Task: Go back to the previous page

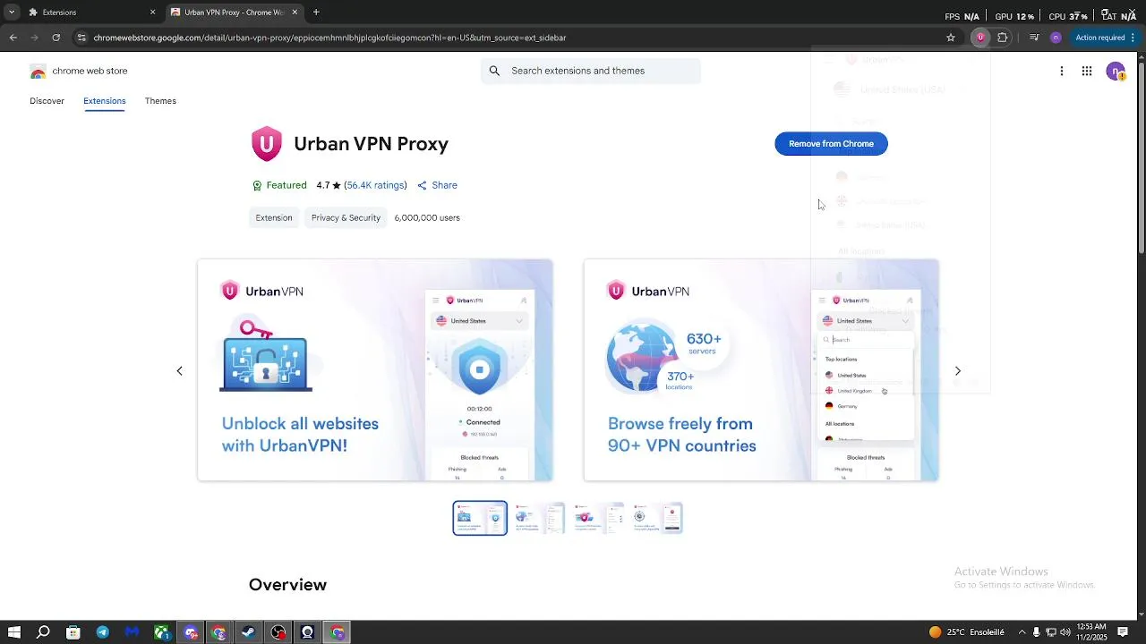Action: [13, 38]
